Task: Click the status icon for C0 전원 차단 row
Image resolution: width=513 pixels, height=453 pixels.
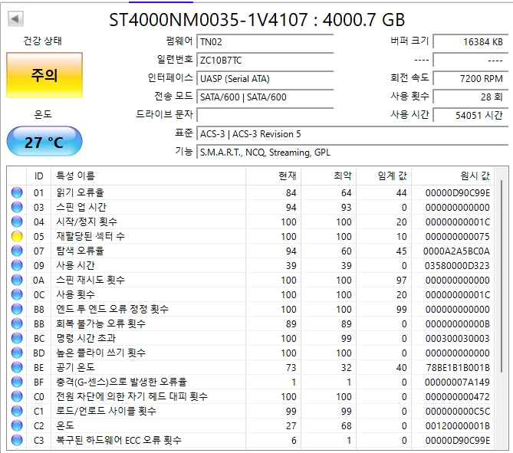Action: click(x=17, y=396)
